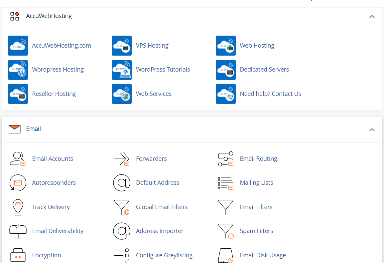Image resolution: width=384 pixels, height=263 pixels.
Task: Click the Configure Greylisting icon
Action: coord(122,255)
